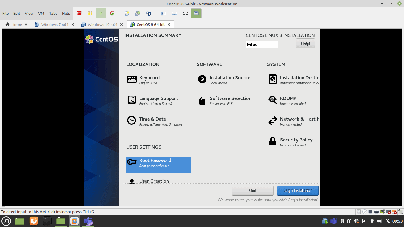
Task: Click the hard disk device status icon
Action: [x=359, y=212]
